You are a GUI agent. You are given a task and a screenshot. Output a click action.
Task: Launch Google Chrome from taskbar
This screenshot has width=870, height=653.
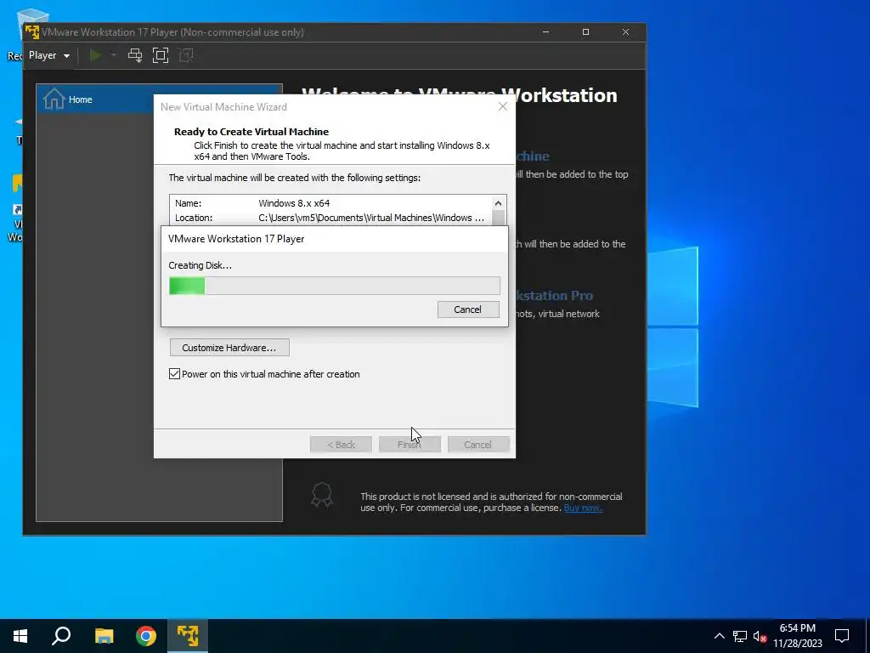[x=146, y=636]
